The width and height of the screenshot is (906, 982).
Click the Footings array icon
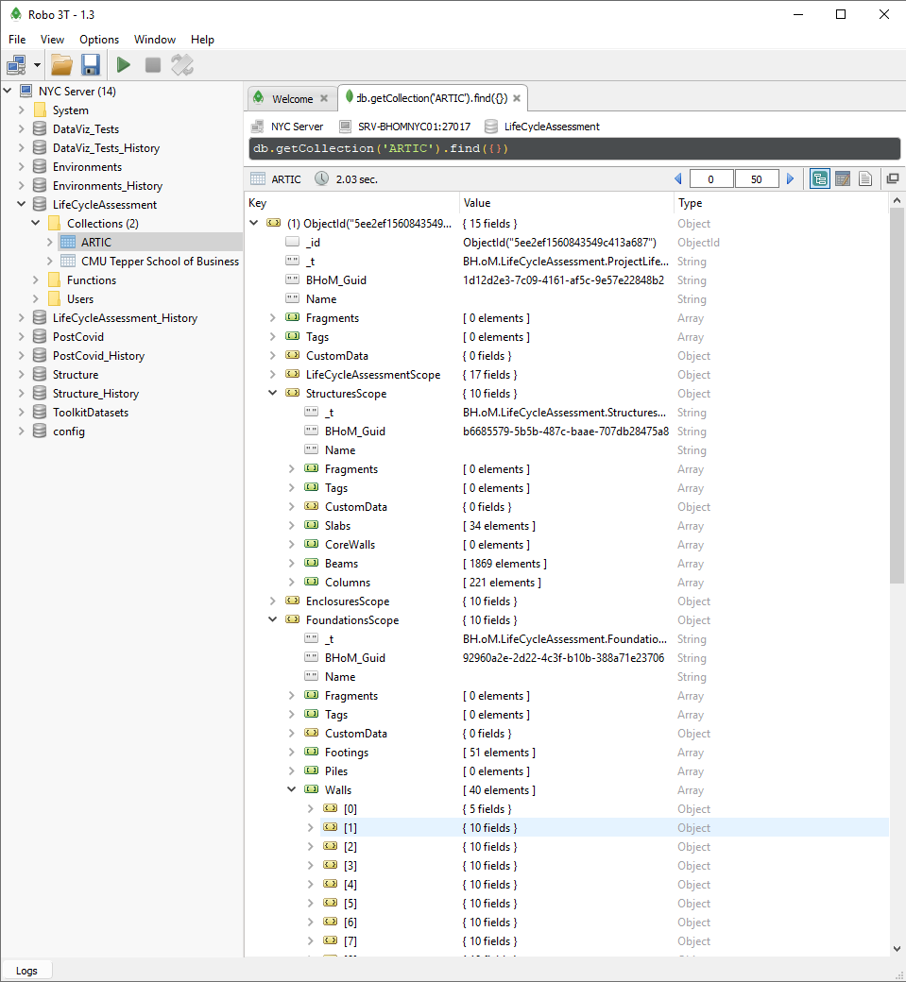click(312, 752)
